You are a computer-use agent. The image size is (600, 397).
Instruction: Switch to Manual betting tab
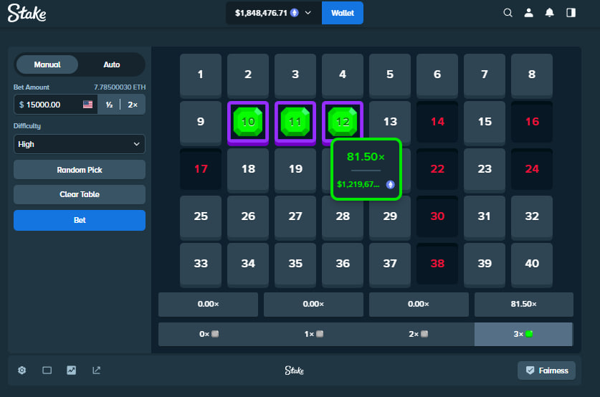(47, 64)
